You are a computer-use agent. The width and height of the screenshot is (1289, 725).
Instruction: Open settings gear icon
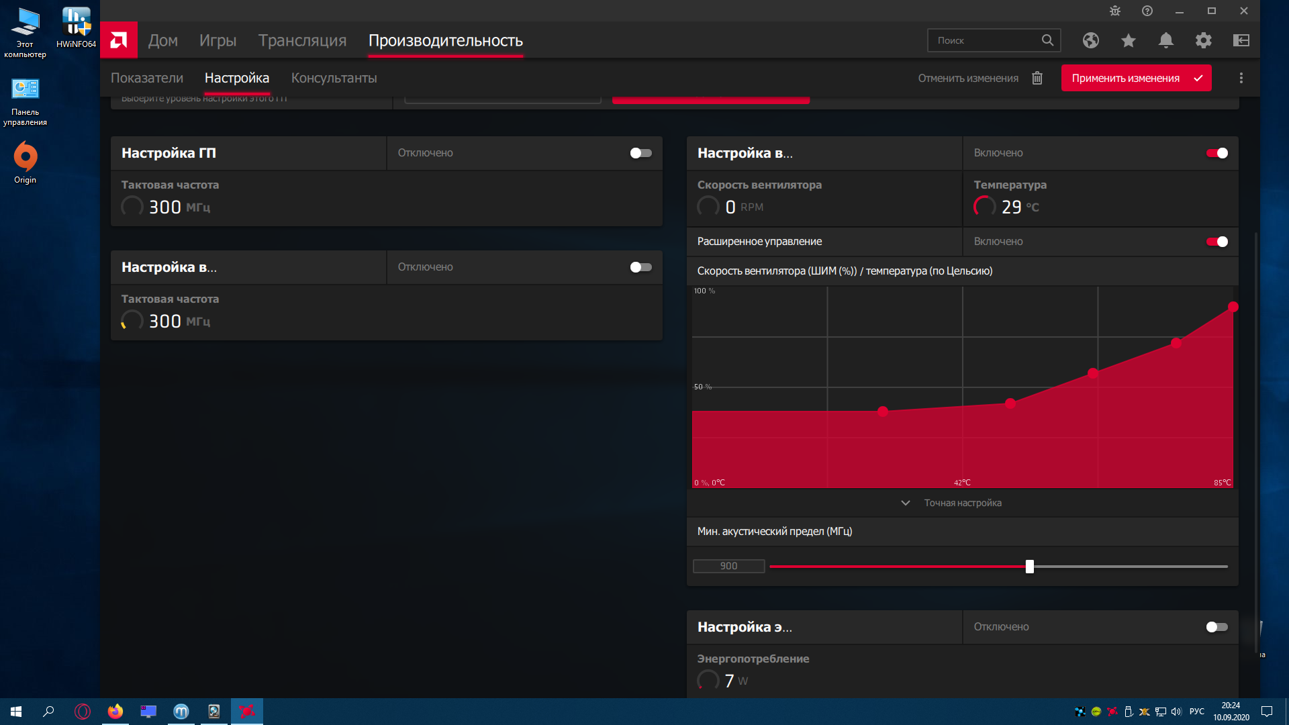pyautogui.click(x=1203, y=40)
